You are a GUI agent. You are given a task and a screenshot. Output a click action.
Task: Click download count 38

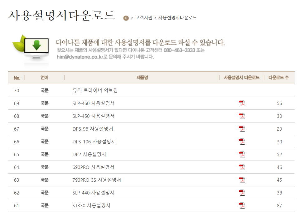coord(279,193)
